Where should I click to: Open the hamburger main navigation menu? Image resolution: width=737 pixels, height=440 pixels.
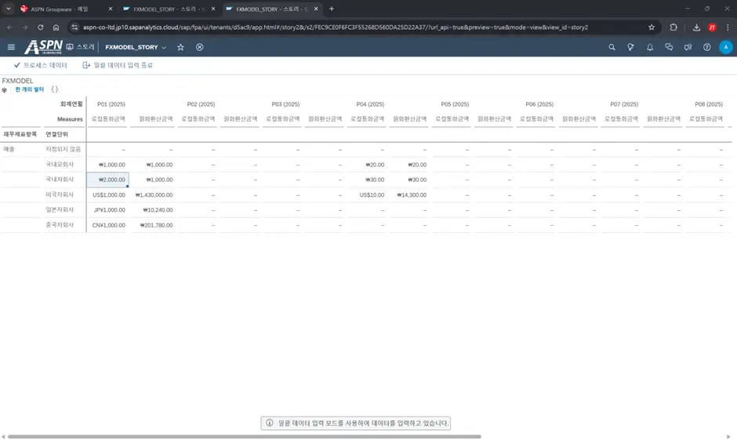click(11, 47)
